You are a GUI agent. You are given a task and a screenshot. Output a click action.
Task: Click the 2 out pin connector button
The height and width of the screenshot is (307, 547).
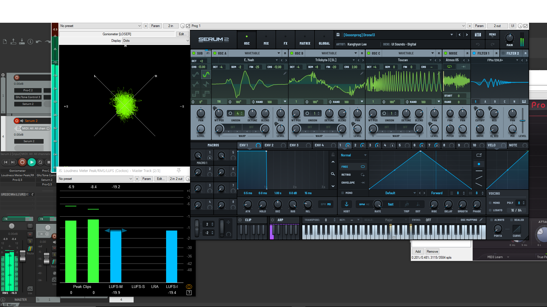tap(497, 26)
